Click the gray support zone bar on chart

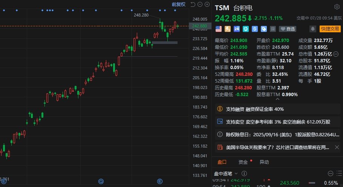tap(165, 43)
